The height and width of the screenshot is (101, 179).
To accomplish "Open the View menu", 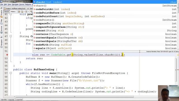I will click(10, 4).
